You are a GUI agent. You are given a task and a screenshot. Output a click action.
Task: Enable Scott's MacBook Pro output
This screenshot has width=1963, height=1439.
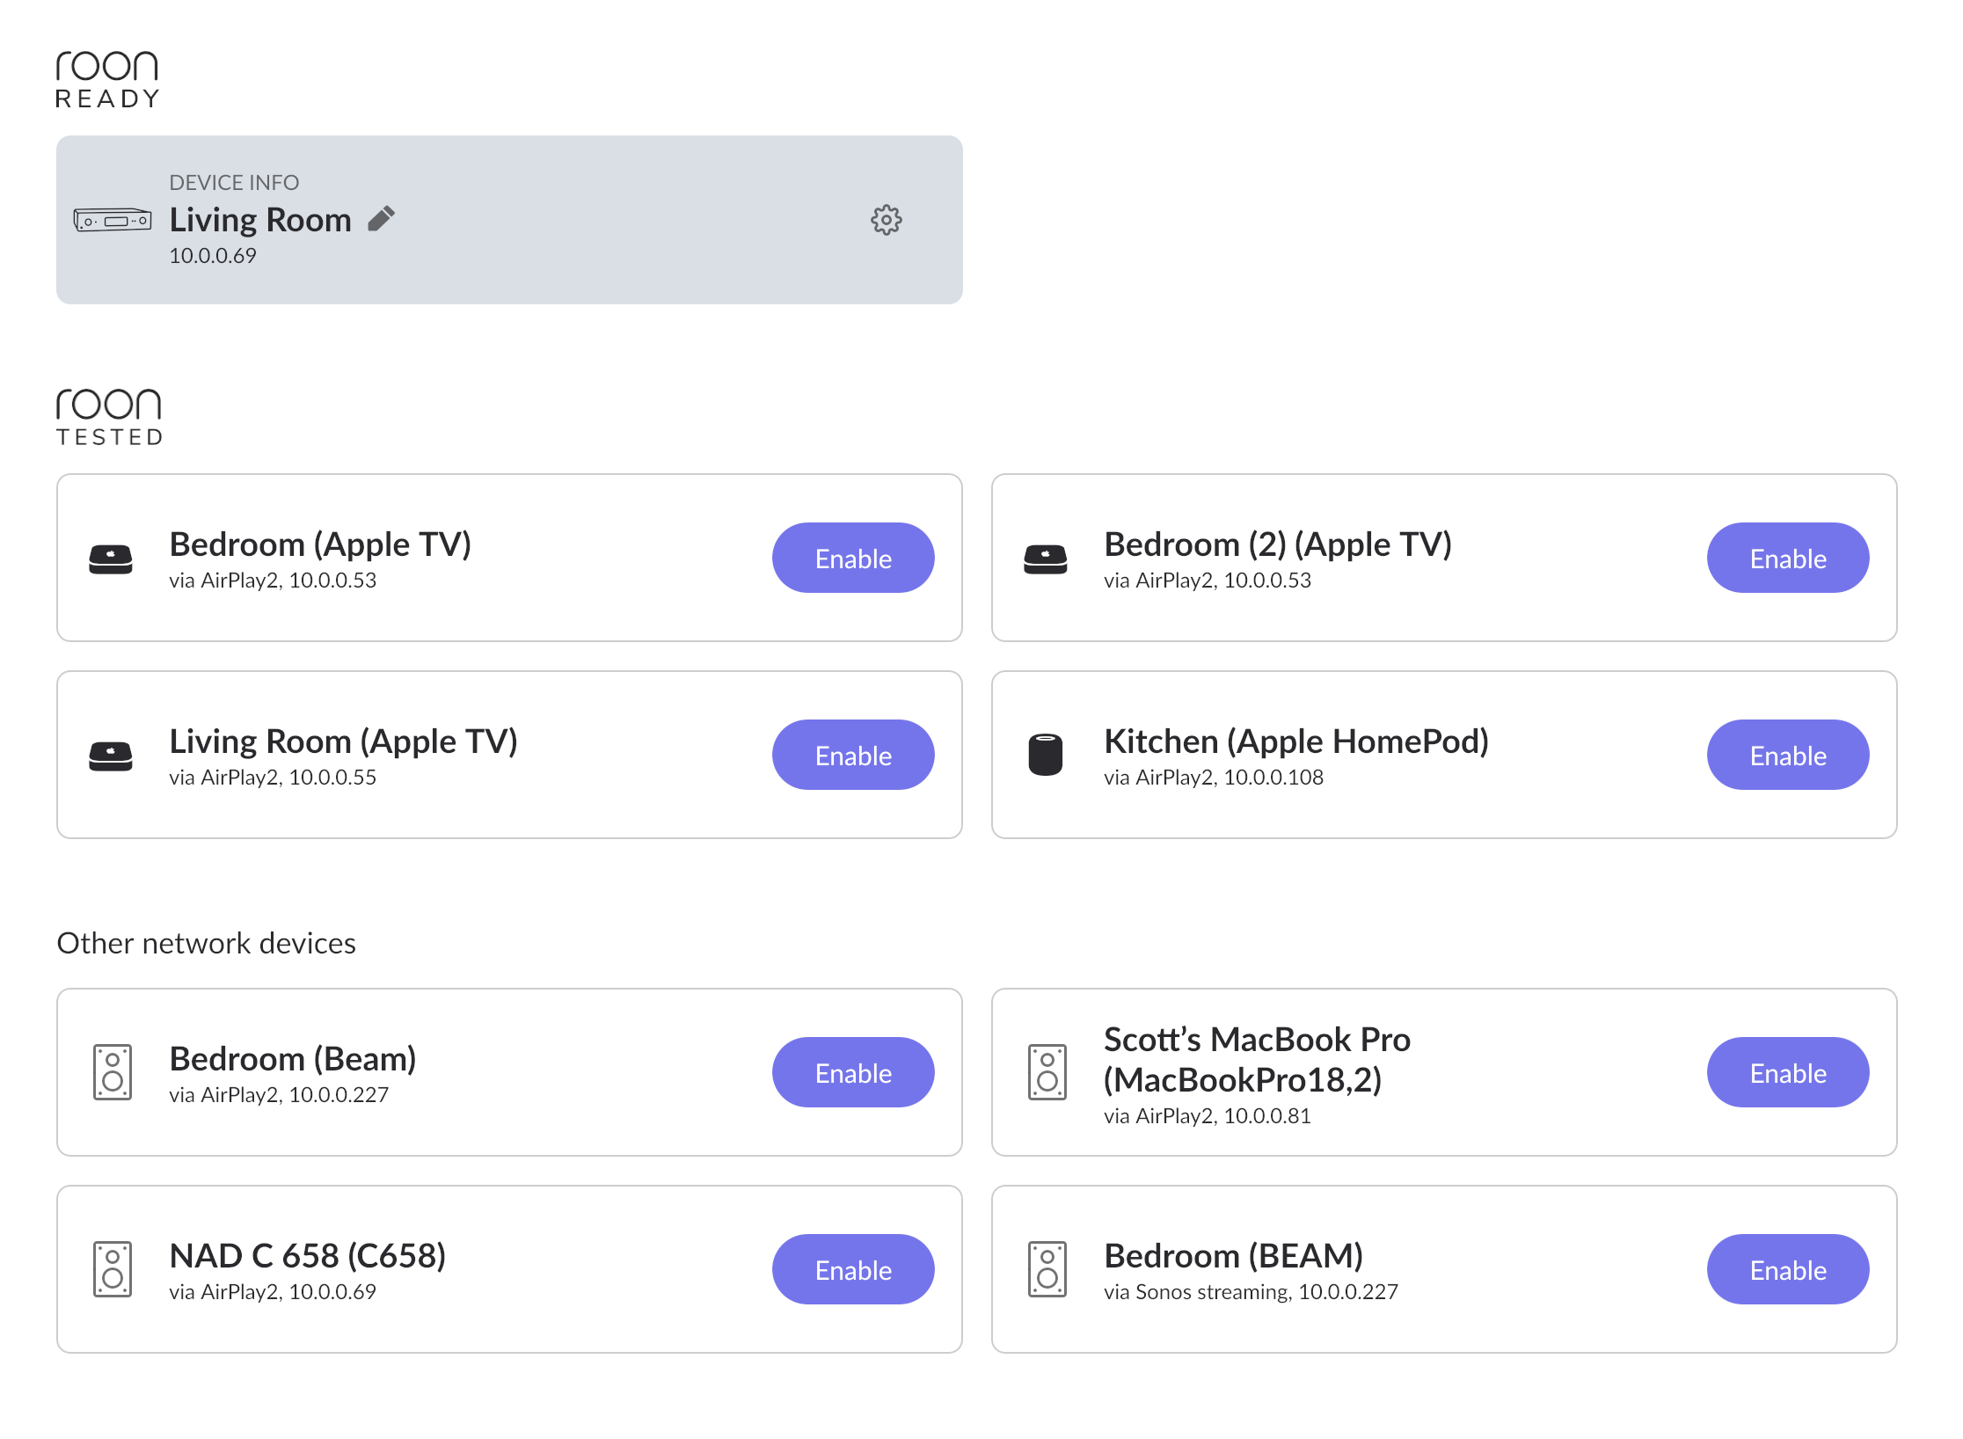click(x=1788, y=1072)
